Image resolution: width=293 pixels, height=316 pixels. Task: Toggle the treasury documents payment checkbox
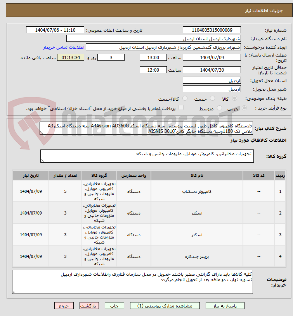pos(181,108)
